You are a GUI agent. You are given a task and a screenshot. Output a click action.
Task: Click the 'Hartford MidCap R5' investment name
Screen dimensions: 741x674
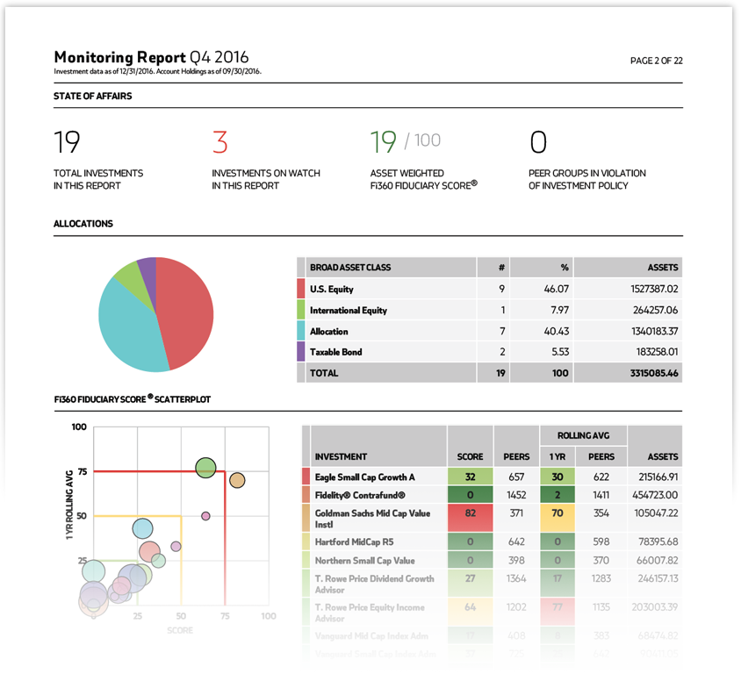point(354,541)
